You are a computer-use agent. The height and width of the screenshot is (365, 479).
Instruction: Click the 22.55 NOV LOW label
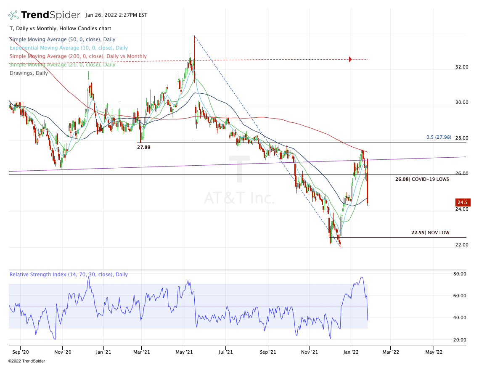[x=430, y=233]
